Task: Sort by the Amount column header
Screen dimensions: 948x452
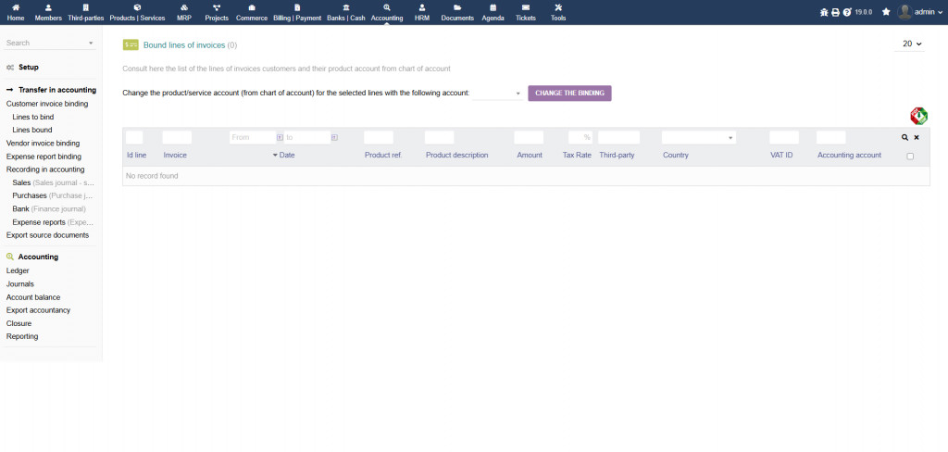Action: tap(530, 155)
